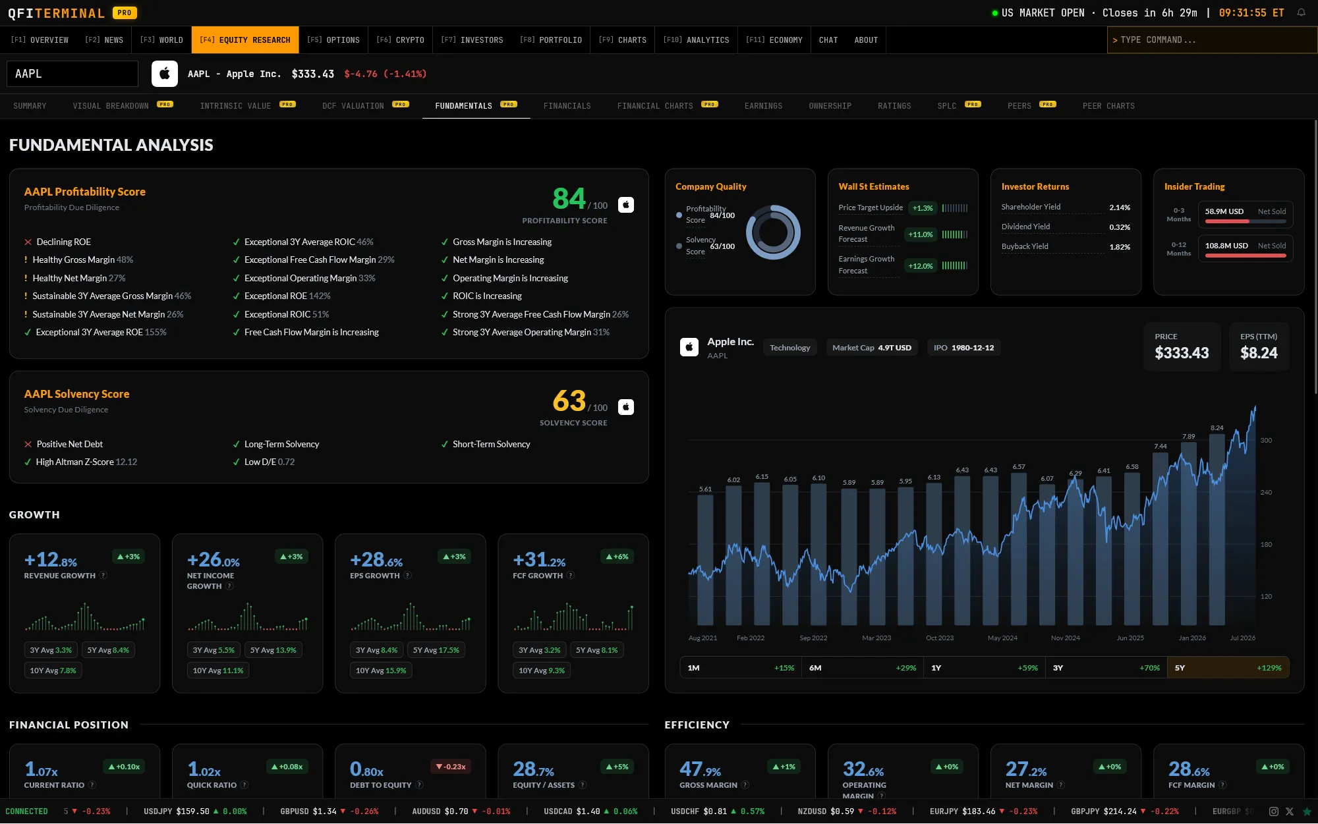Screen dimensions: 1318x824
Task: Click the Company Quality donut chart
Action: 773,232
